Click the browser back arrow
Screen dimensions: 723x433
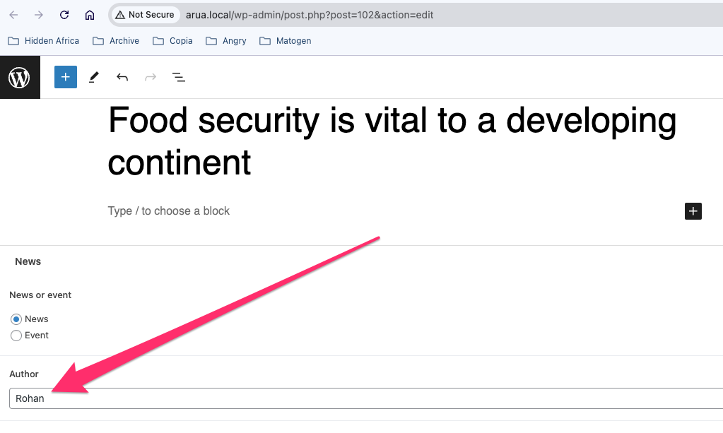13,15
